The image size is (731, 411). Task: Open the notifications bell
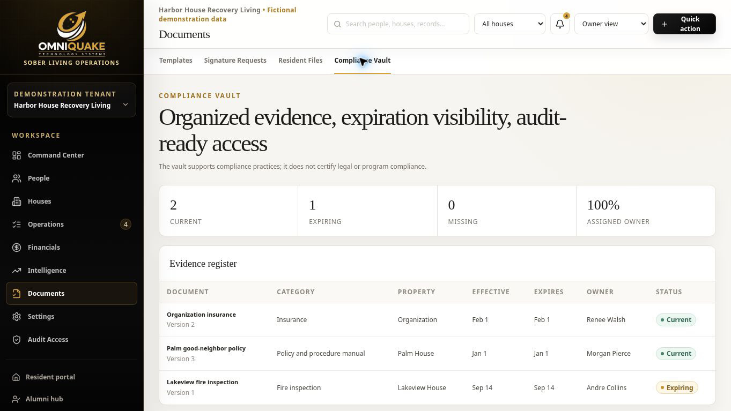[560, 24]
